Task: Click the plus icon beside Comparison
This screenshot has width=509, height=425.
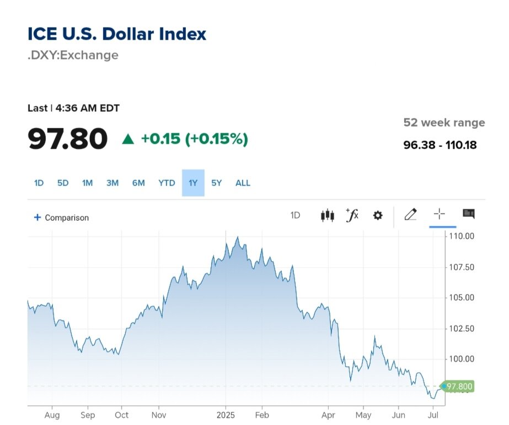Action: [37, 217]
